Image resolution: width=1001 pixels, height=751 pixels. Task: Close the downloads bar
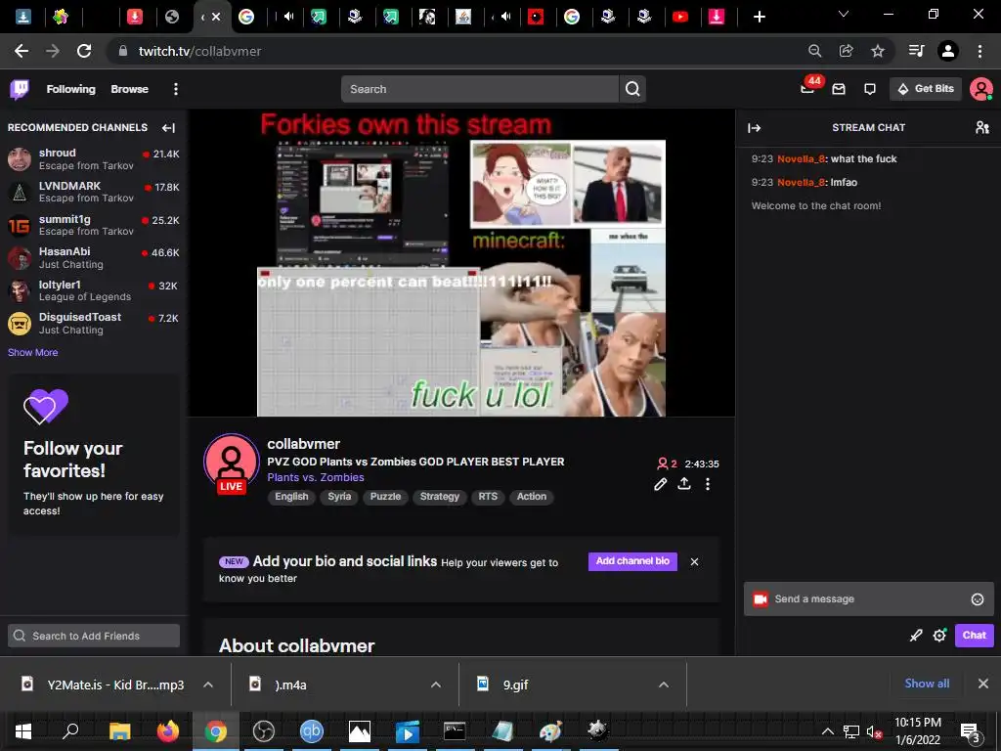(x=983, y=684)
